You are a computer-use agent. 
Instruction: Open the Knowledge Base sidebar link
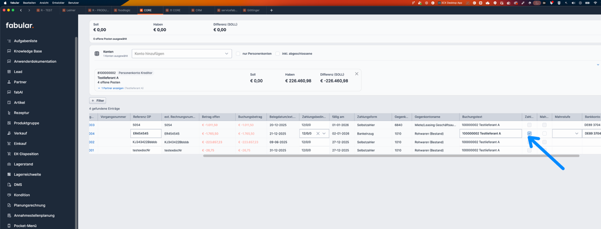[x=27, y=51]
